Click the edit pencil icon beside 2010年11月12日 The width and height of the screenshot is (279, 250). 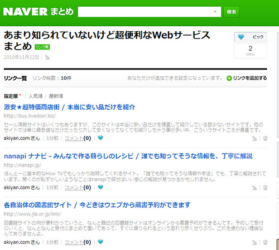[x=47, y=57]
